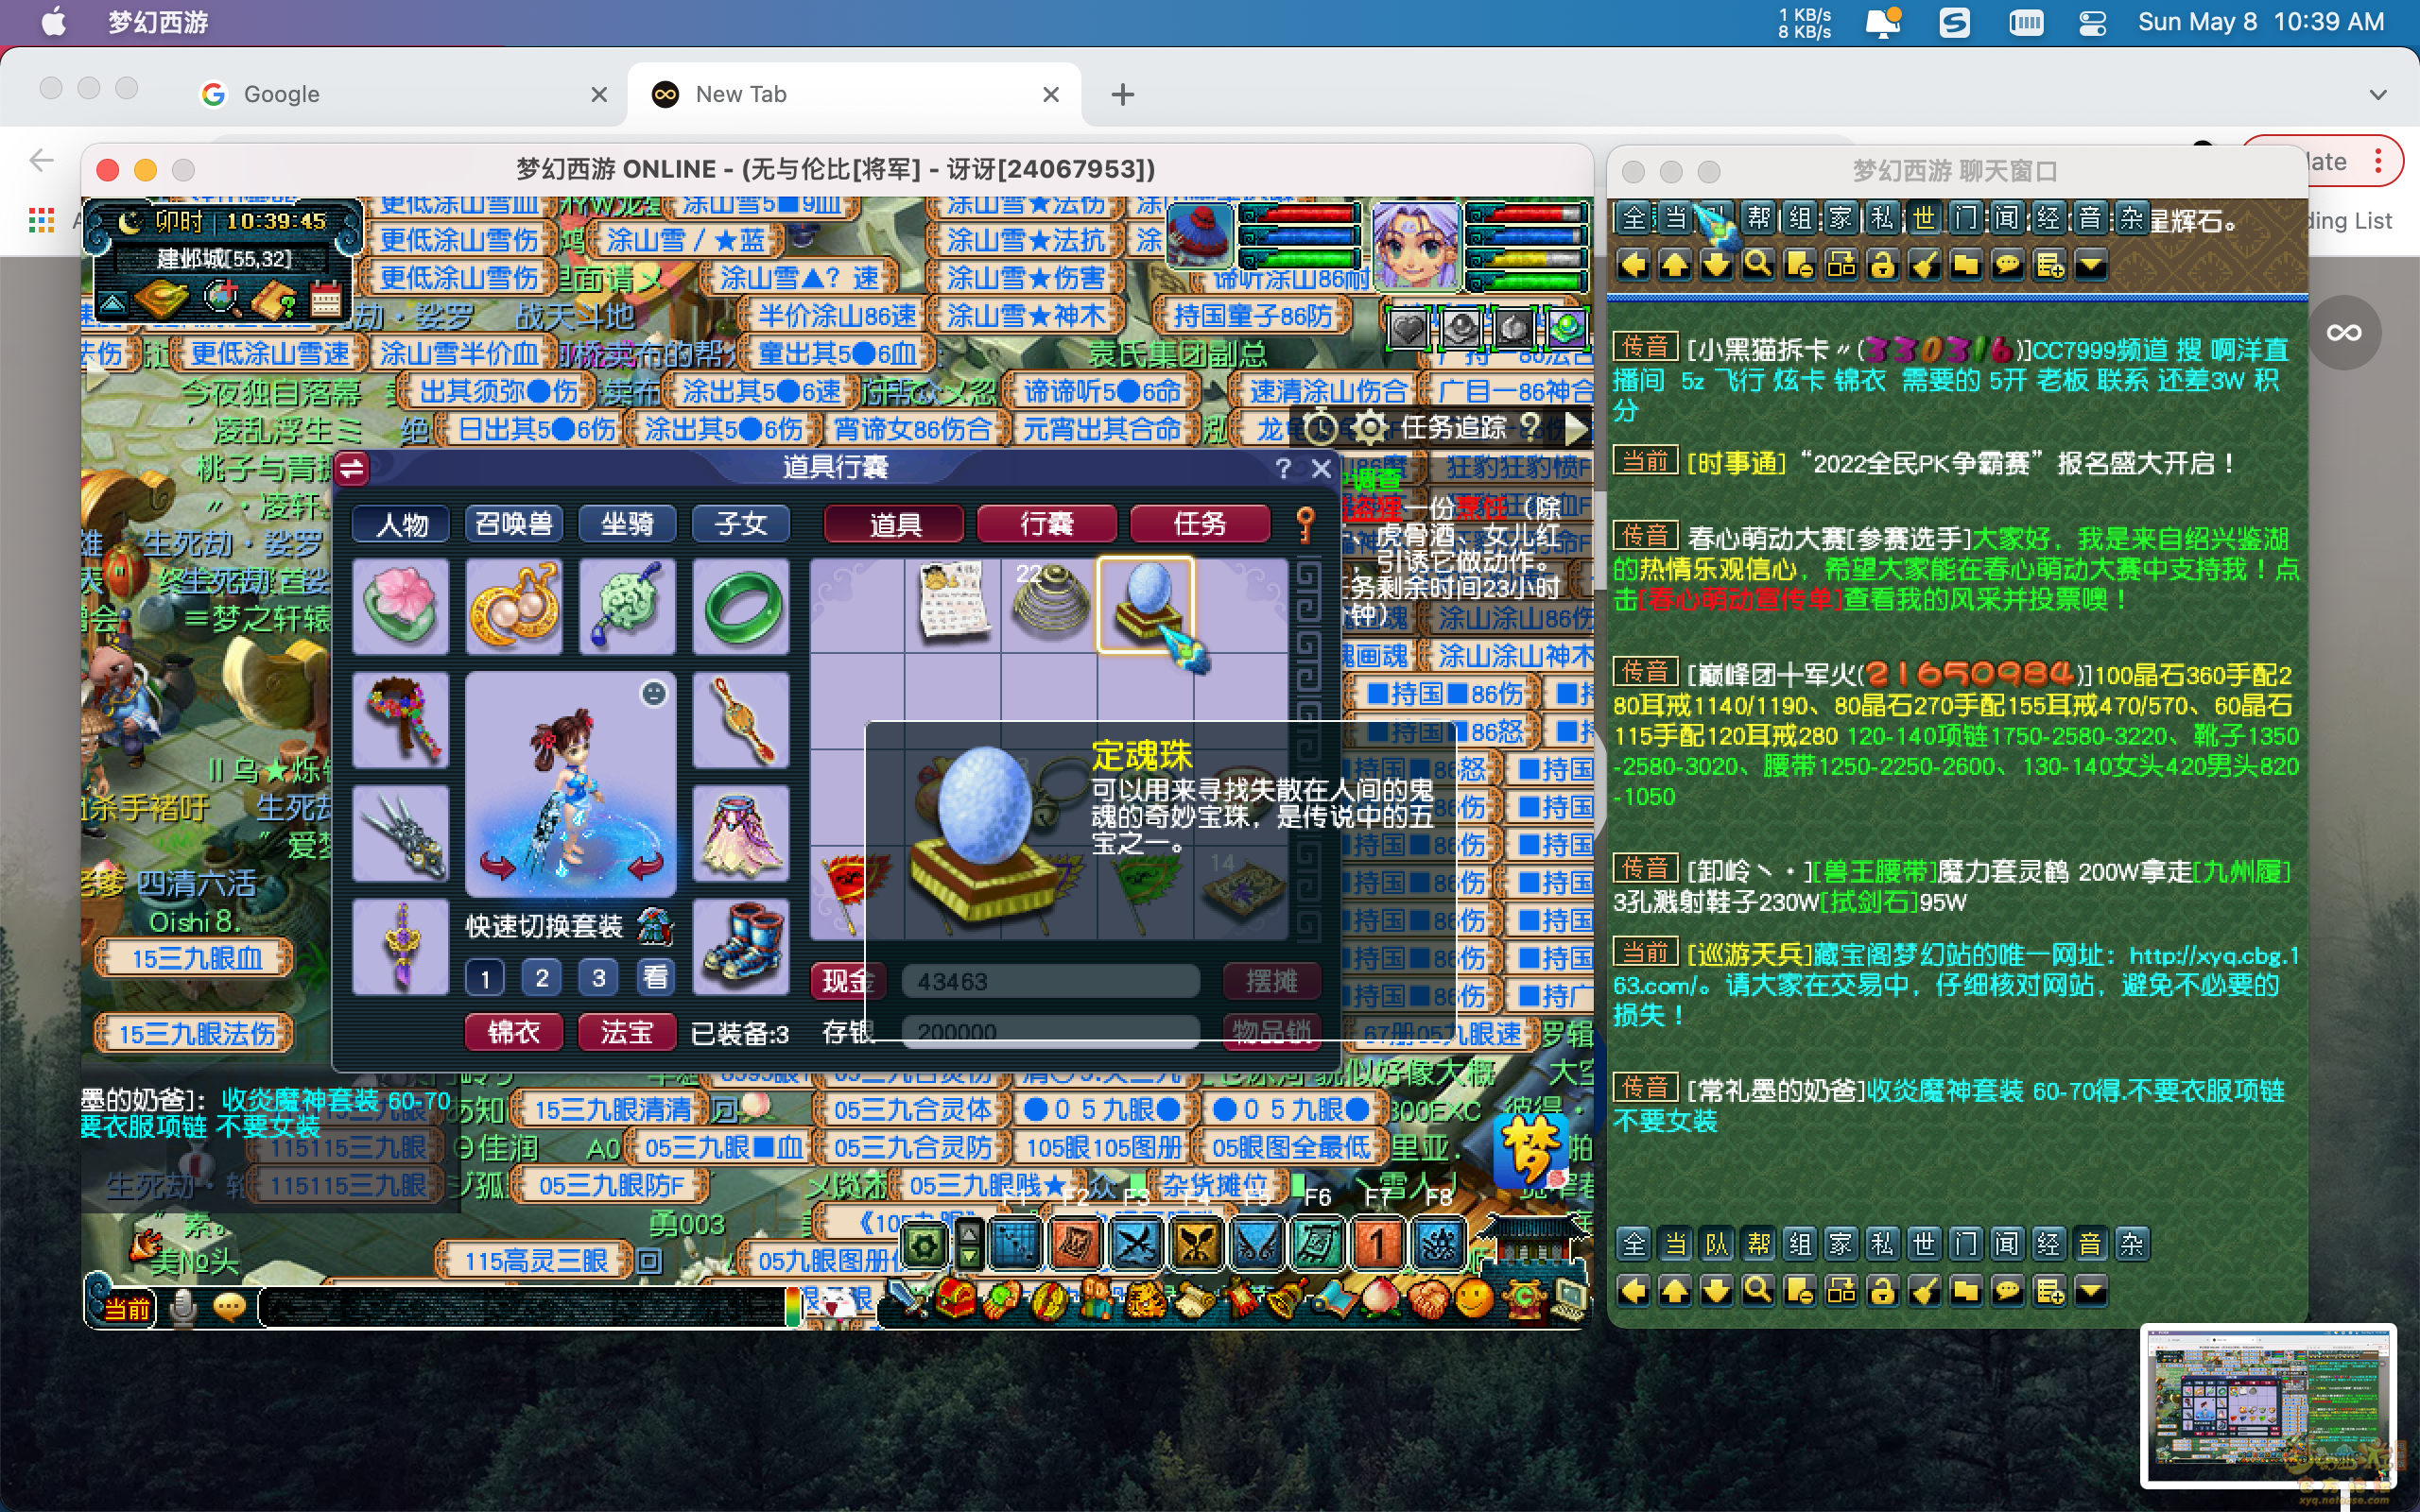2420x1512 pixels.
Task: Click the green jade ring equipment slot
Action: pos(741,606)
